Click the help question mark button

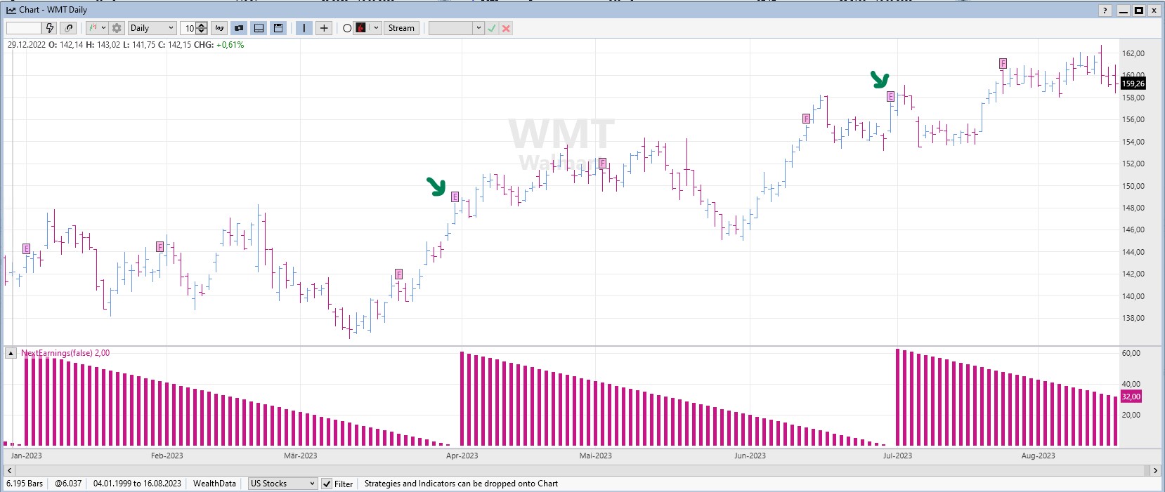(1105, 11)
